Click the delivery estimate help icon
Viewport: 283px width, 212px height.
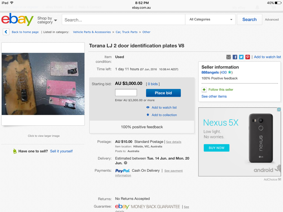[126, 163]
